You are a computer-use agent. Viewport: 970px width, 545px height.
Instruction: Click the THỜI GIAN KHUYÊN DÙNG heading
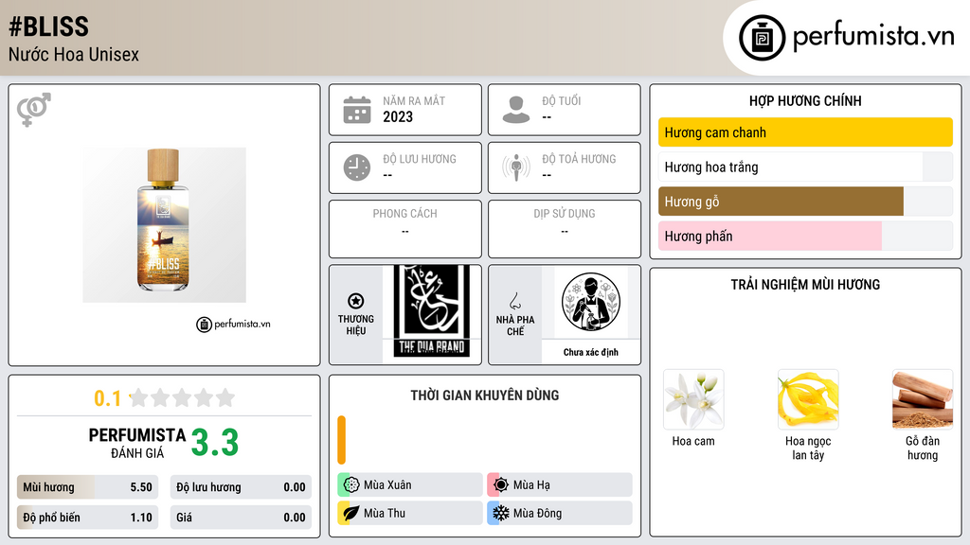click(485, 396)
